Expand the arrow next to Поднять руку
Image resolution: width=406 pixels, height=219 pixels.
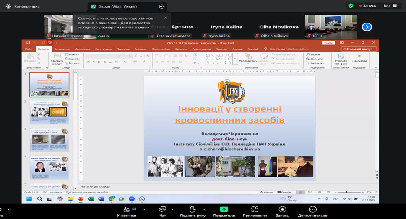[204, 209]
